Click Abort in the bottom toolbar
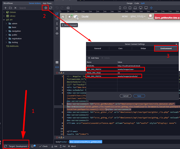Viewport: 180px width, 149px height. click(x=72, y=146)
